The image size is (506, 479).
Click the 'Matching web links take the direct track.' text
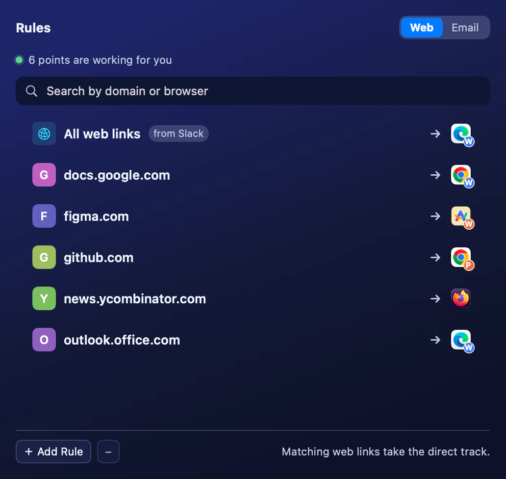click(x=386, y=452)
